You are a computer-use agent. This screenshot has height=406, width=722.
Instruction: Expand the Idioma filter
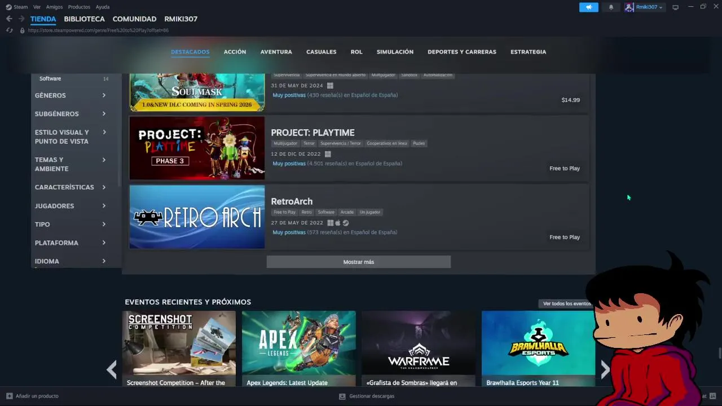(71, 261)
